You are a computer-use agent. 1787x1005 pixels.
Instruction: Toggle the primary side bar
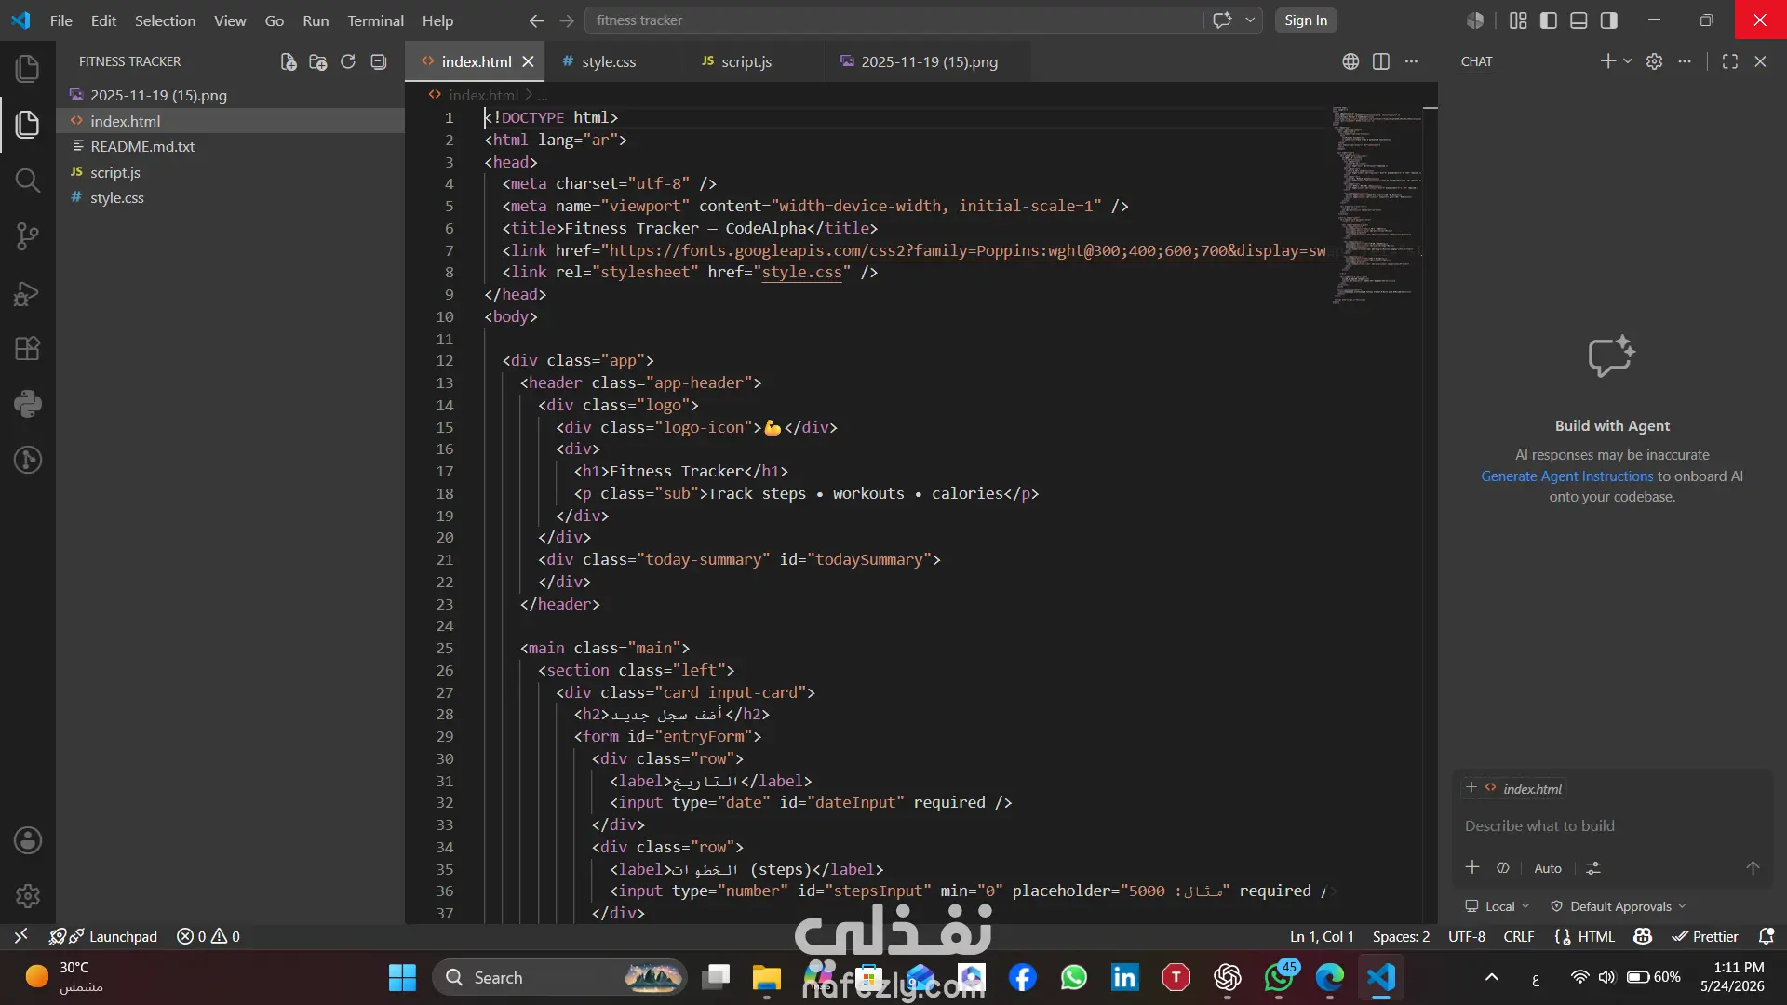coord(1549,20)
